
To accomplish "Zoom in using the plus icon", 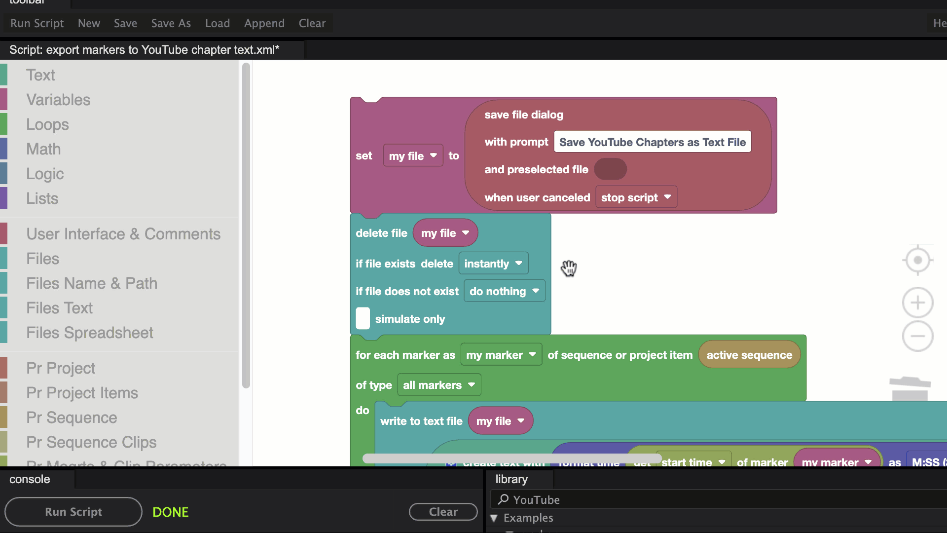I will pos(917,303).
